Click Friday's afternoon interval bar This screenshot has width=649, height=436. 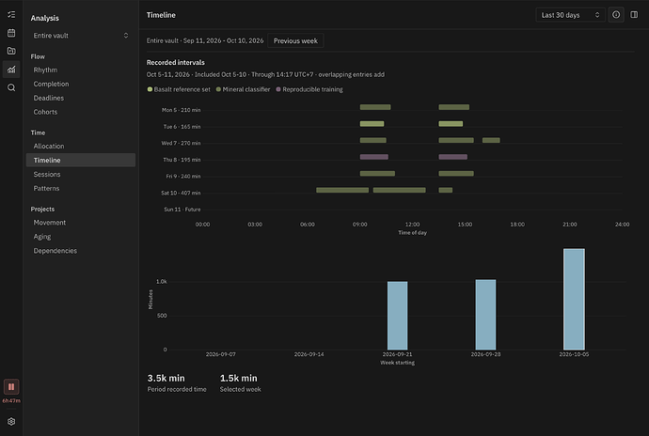pyautogui.click(x=456, y=173)
